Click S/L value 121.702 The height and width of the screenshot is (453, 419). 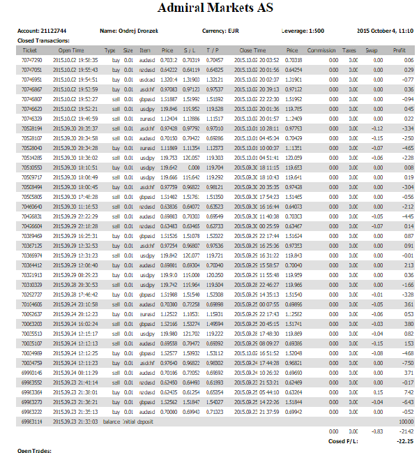191,334
